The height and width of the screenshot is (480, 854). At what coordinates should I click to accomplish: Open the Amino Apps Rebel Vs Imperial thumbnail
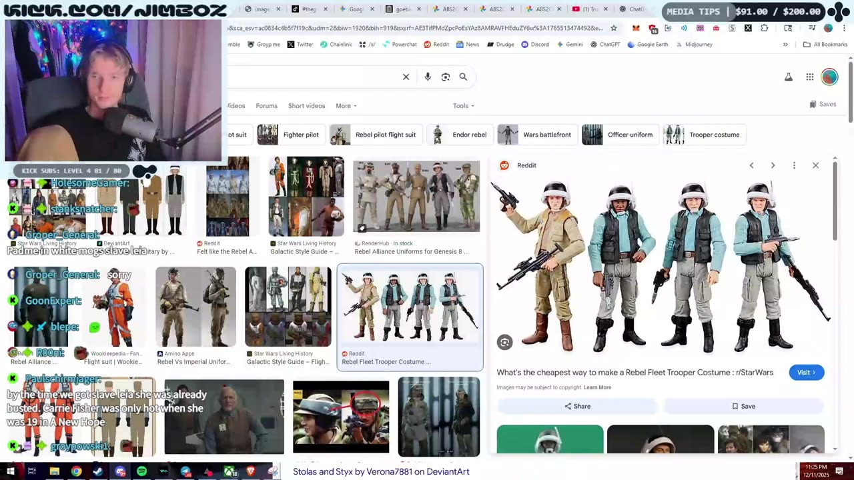tap(195, 307)
